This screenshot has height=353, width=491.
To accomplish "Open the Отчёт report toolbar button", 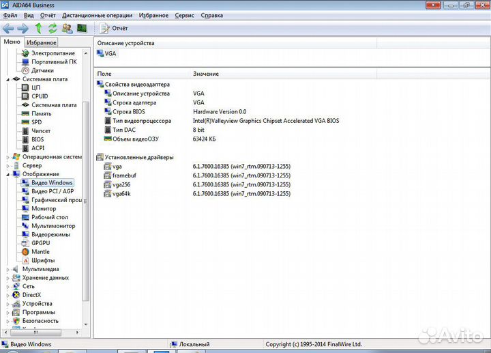I will (113, 29).
